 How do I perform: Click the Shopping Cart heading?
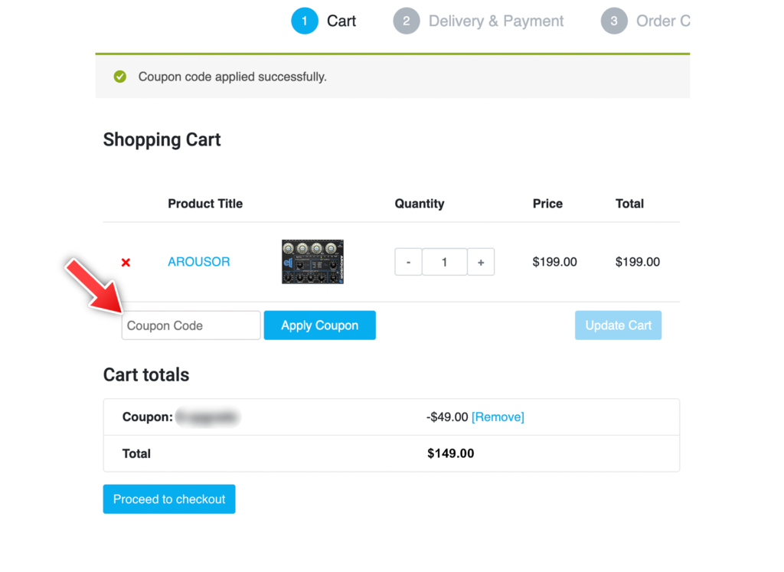click(x=162, y=140)
